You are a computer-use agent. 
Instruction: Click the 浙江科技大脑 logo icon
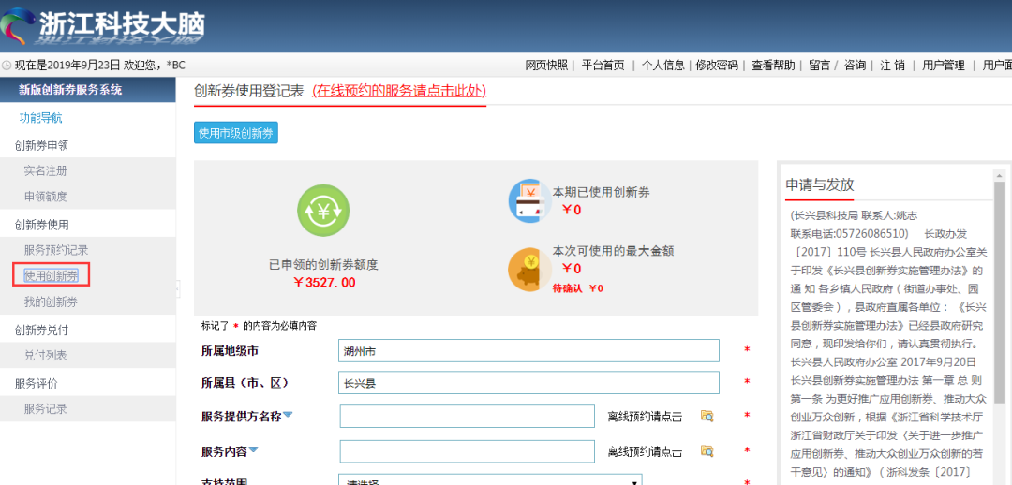[x=16, y=26]
